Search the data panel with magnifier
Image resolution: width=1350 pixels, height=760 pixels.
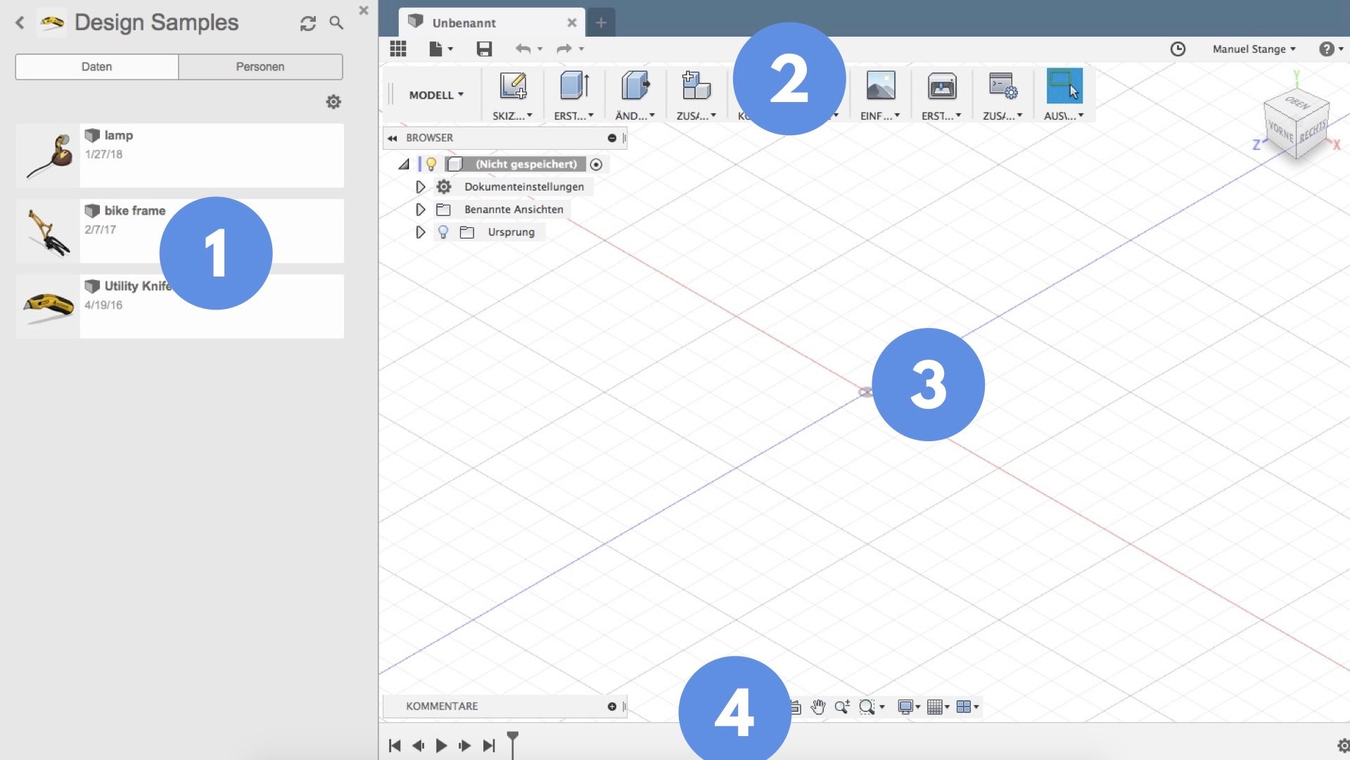pos(336,23)
